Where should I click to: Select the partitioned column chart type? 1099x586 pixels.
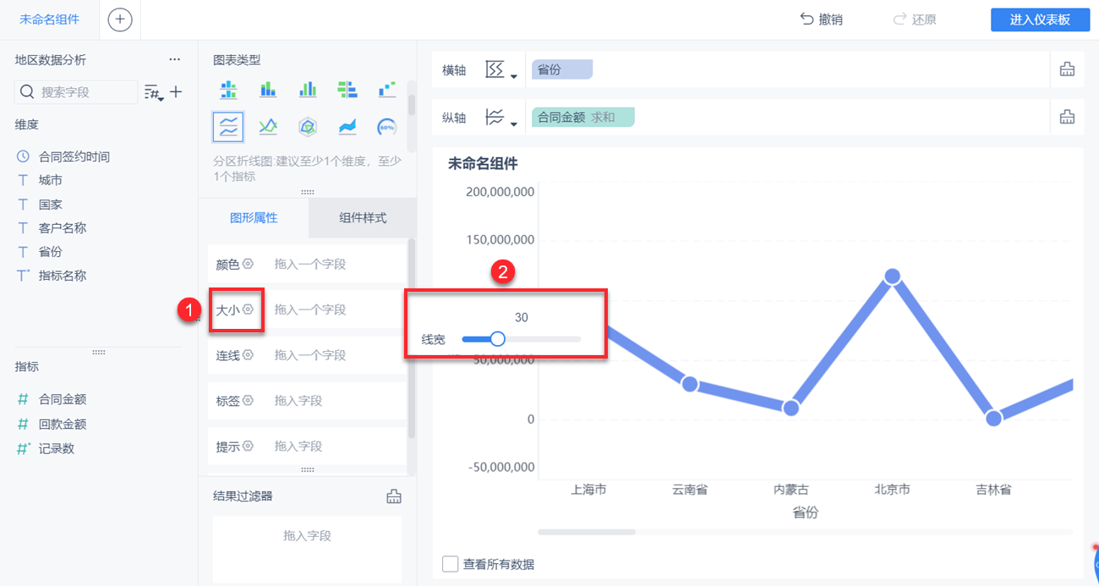(228, 89)
